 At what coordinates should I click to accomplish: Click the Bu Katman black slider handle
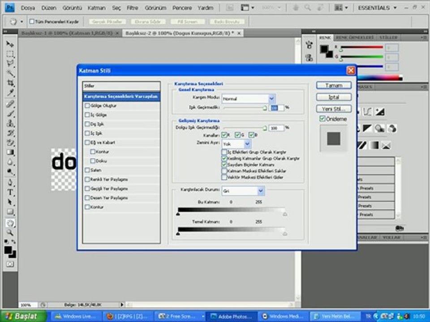click(178, 214)
